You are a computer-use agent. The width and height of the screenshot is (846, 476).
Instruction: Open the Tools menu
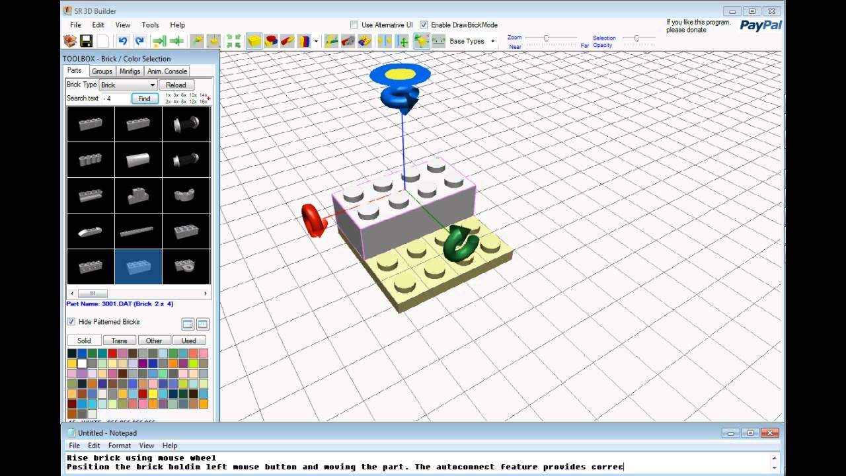coord(150,24)
